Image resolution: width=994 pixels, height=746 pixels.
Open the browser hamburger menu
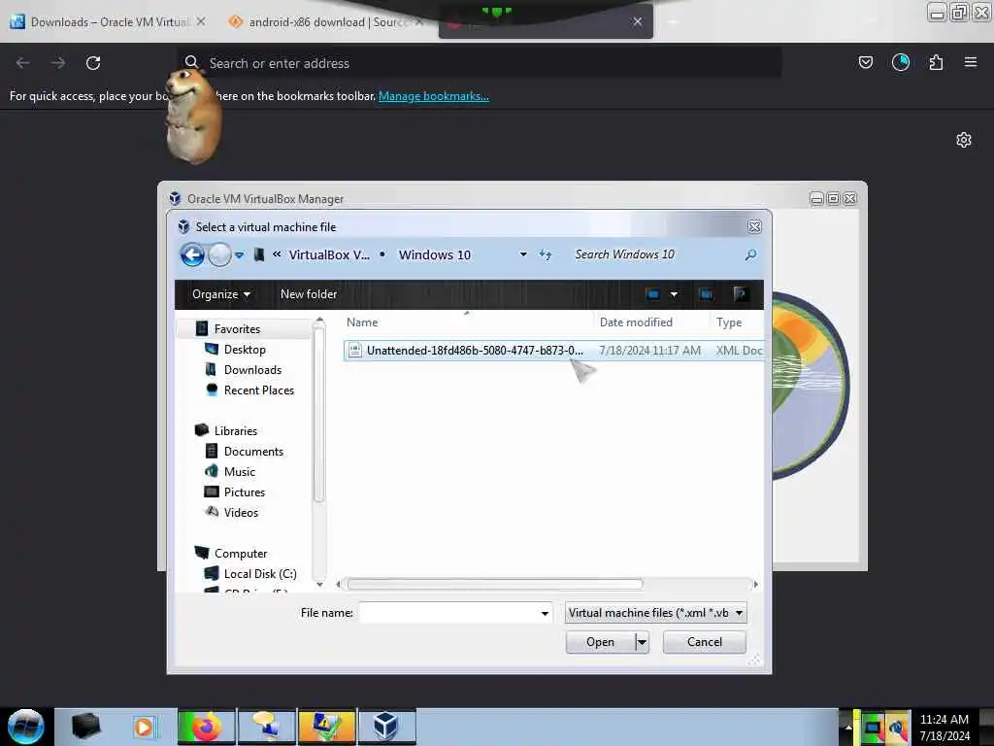(971, 62)
